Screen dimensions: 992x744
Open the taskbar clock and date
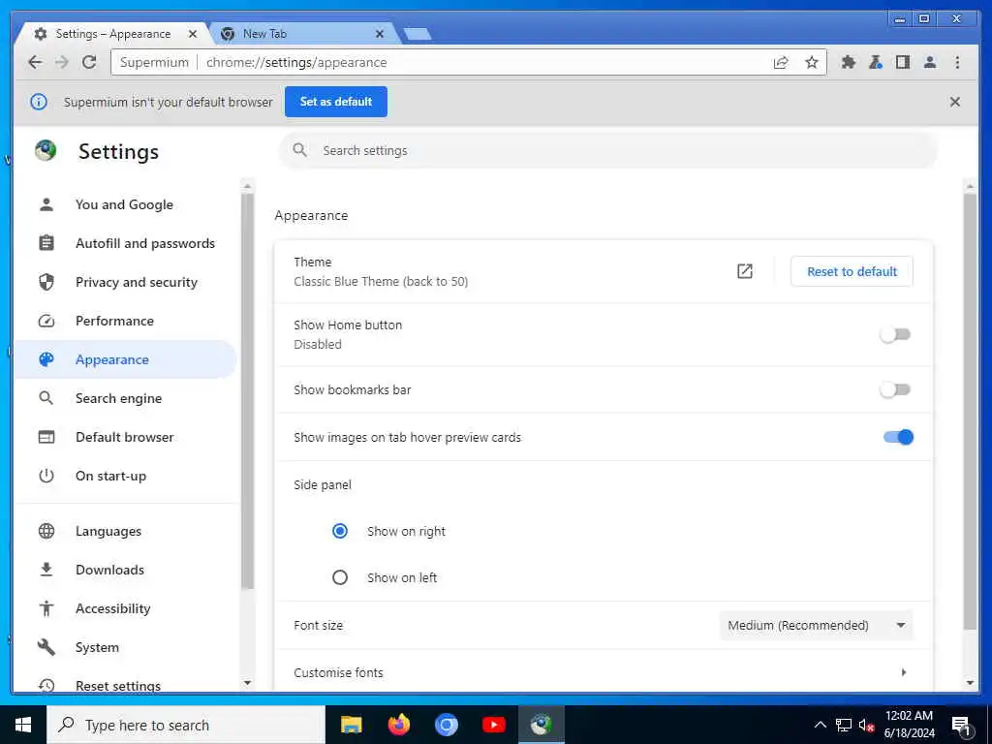click(909, 725)
